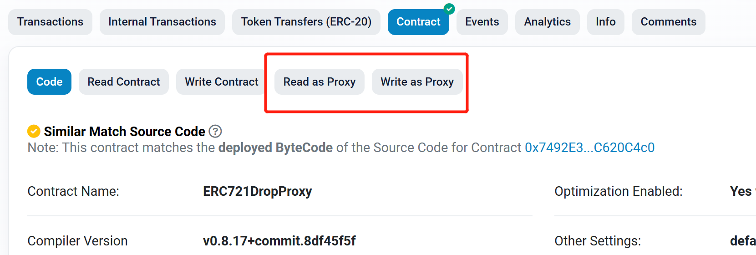Choose Write as Proxy
The image size is (756, 255).
(x=417, y=82)
